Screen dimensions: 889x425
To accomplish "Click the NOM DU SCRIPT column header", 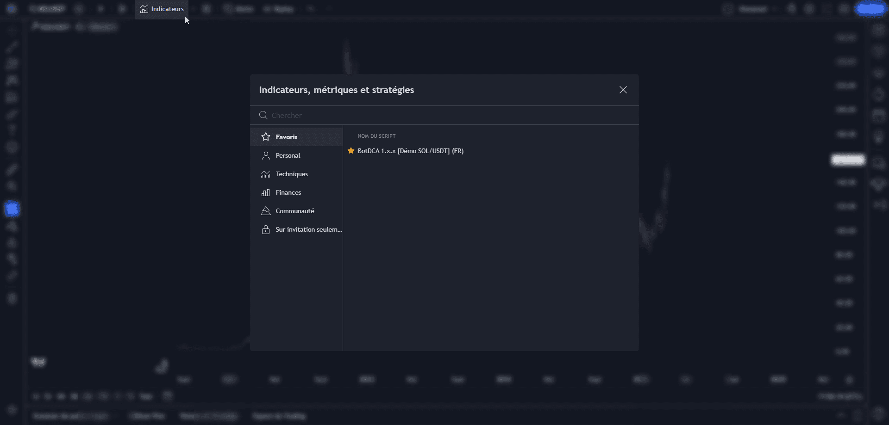I will (x=376, y=136).
